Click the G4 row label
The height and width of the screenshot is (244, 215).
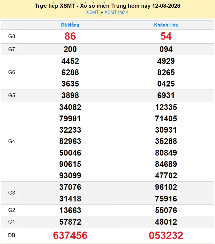[12, 141]
